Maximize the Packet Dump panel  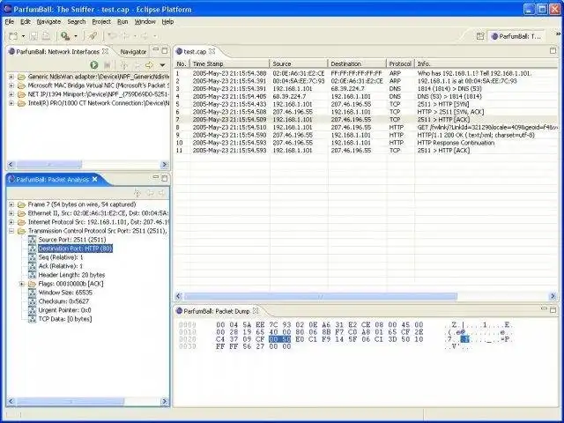[x=553, y=309]
